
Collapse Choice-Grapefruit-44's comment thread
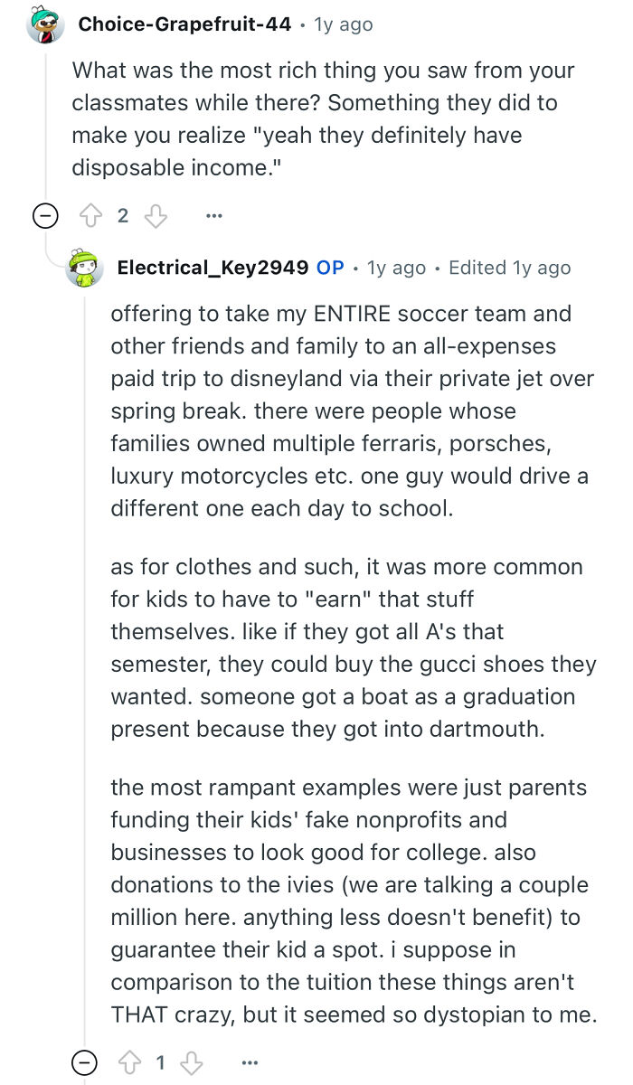pyautogui.click(x=44, y=215)
